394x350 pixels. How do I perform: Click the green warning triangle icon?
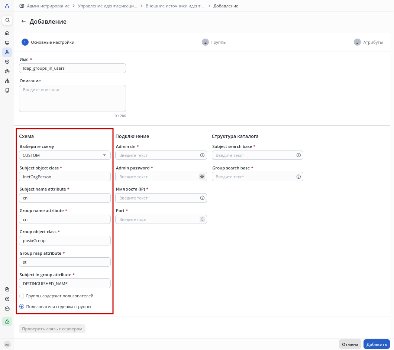tap(7, 321)
